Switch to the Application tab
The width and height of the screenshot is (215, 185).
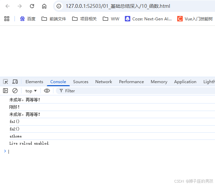coord(185,82)
